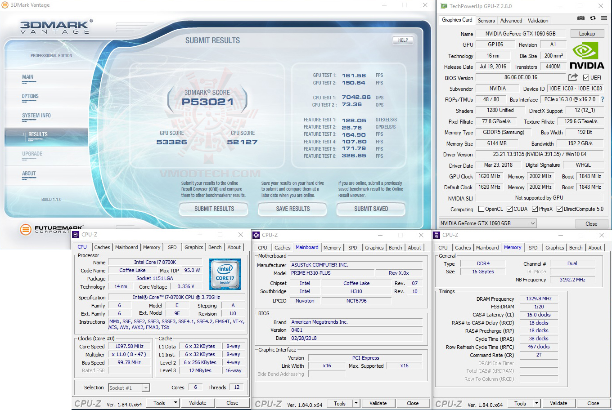Toggle the OpenCL checkbox in GPU-Z
612x410 pixels.
pos(482,209)
